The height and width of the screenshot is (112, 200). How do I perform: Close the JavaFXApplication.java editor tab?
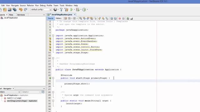75,15
